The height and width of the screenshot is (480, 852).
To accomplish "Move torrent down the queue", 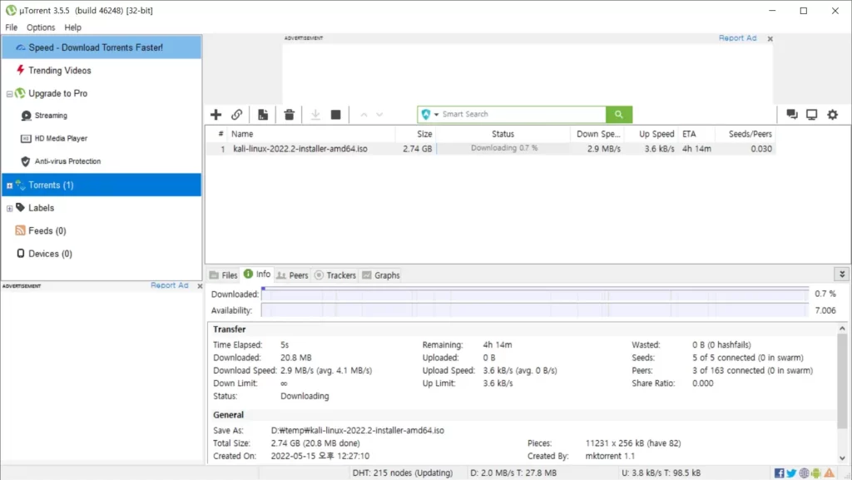I will pos(379,115).
